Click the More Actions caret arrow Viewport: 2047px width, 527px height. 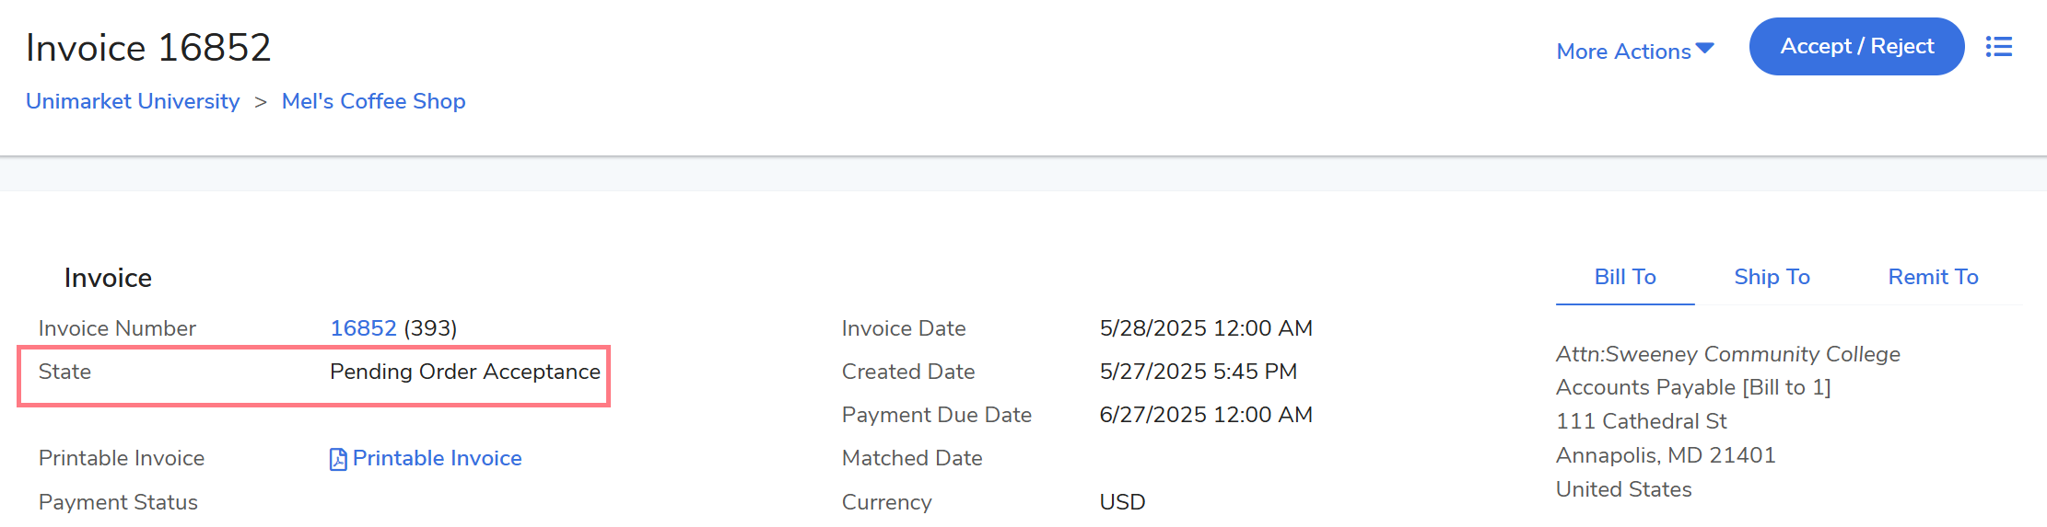pyautogui.click(x=1704, y=49)
